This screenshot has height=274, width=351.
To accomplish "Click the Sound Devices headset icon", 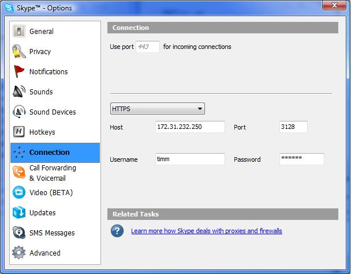I will tap(19, 112).
